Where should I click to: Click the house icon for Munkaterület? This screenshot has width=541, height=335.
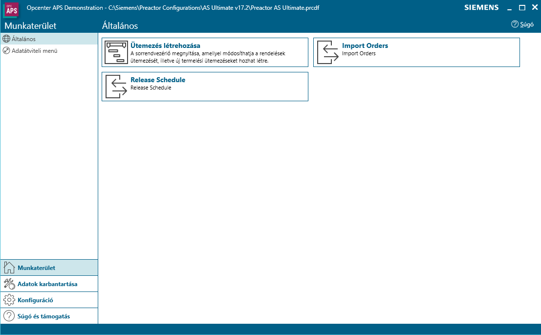(9, 268)
